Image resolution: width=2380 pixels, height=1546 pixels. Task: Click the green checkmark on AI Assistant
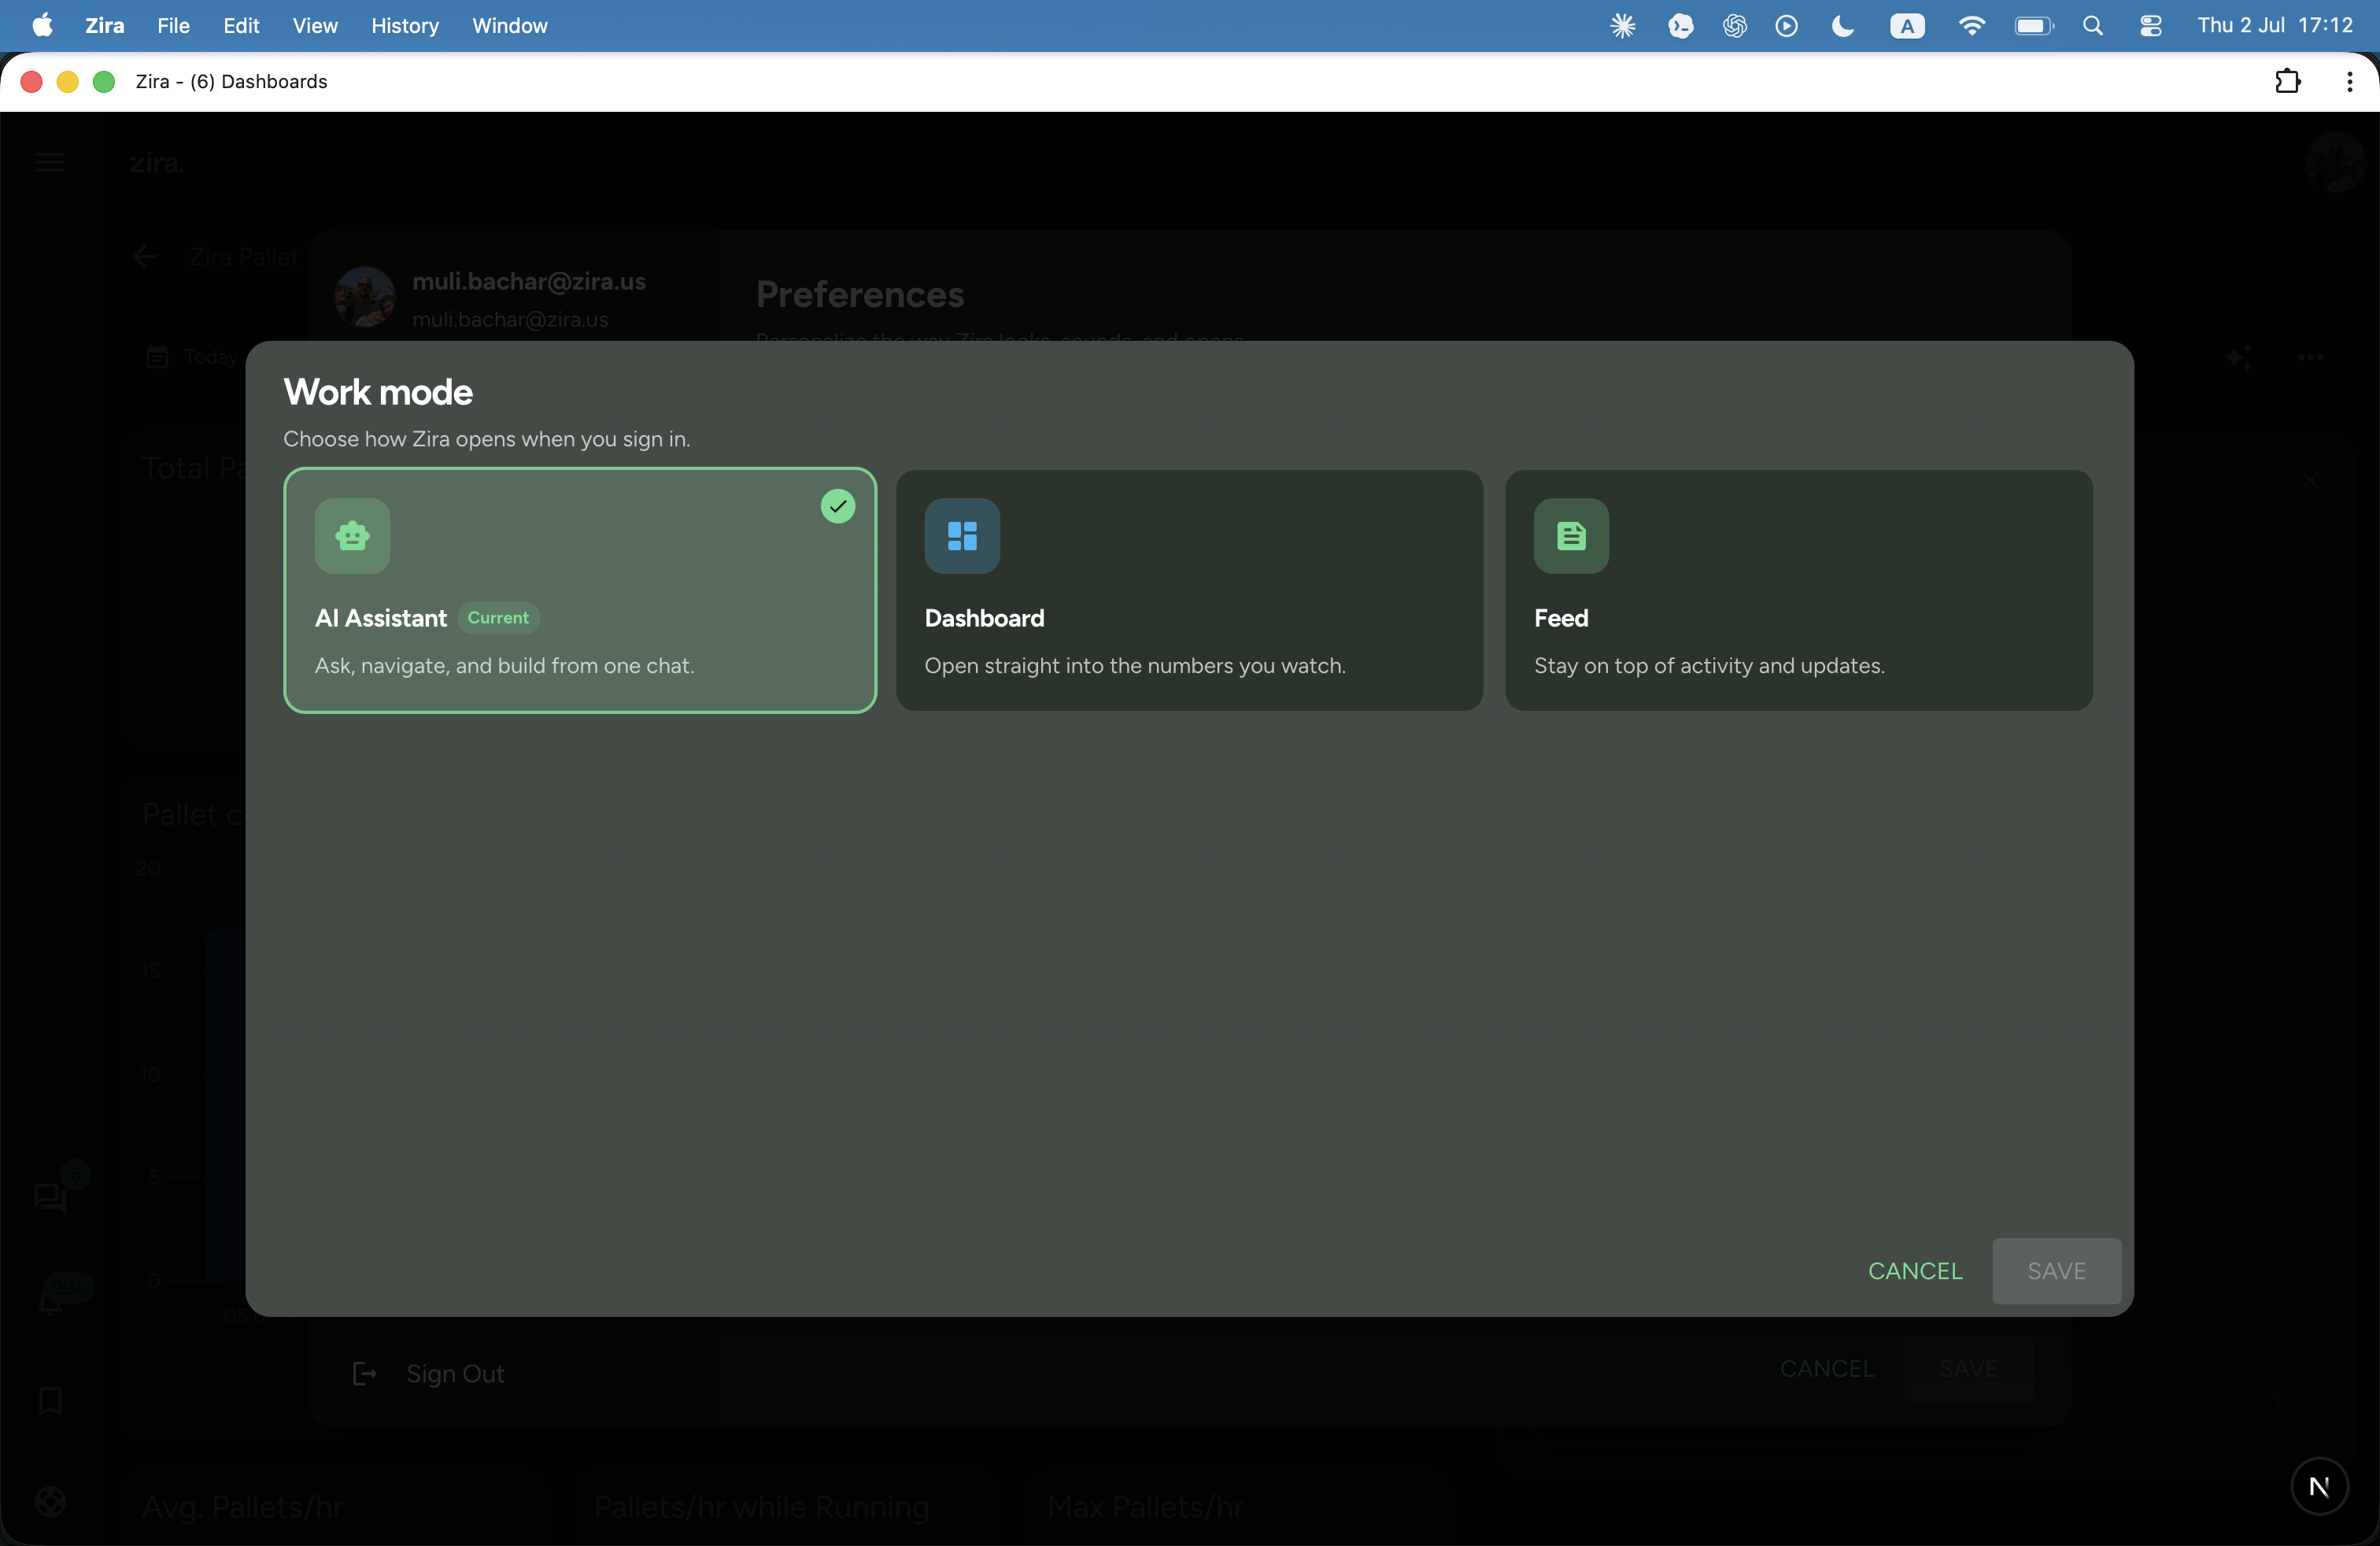click(x=838, y=506)
